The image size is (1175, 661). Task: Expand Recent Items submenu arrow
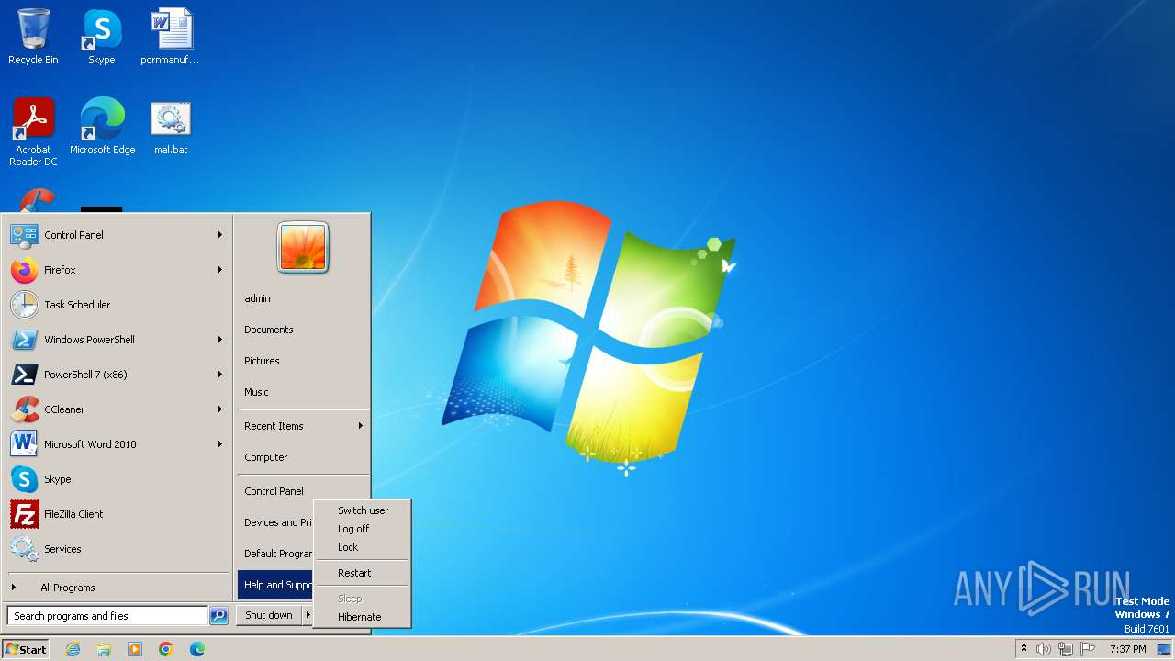pyautogui.click(x=361, y=426)
